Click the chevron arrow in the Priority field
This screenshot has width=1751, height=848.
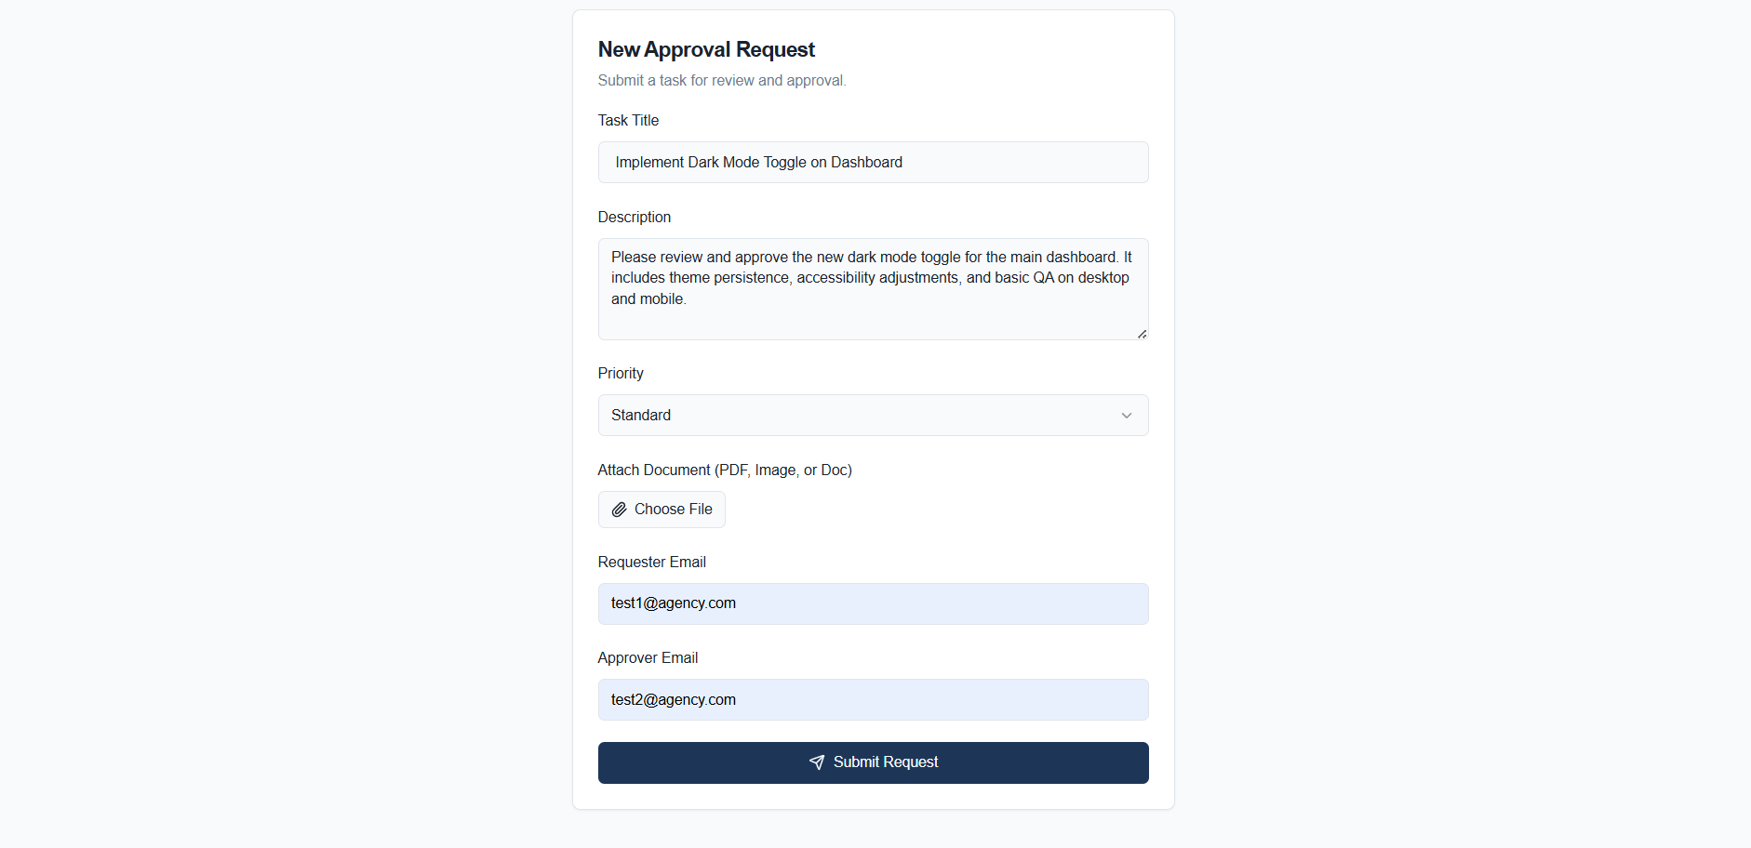click(1127, 416)
